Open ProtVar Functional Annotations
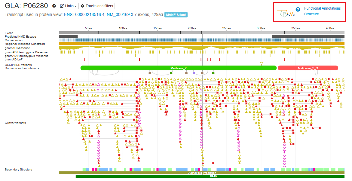Image resolution: width=352 pixels, height=181 pixels. 322,8
